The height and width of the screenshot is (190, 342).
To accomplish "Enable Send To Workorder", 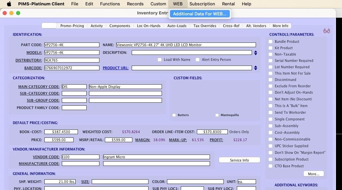I will (x=270, y=112).
